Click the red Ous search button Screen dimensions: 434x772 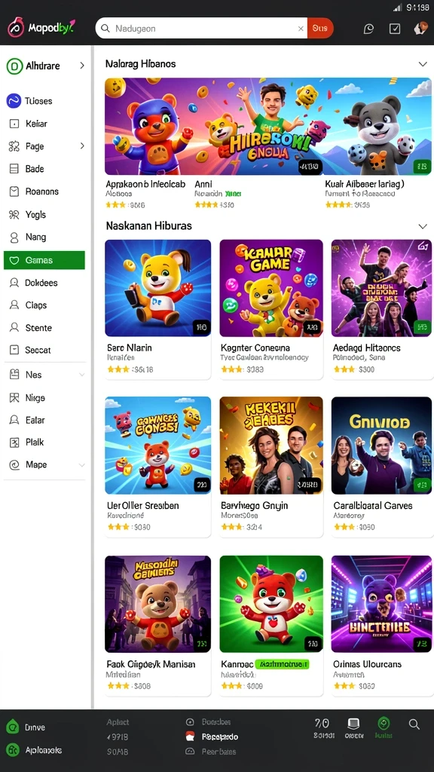[319, 29]
